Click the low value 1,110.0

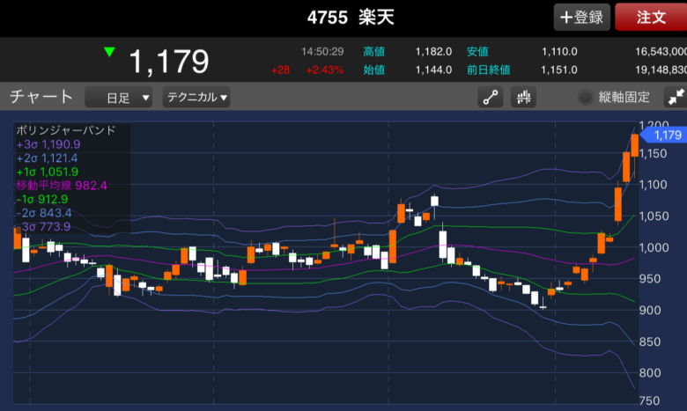559,52
